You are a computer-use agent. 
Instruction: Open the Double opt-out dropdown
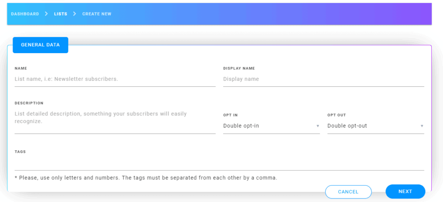tap(376, 126)
